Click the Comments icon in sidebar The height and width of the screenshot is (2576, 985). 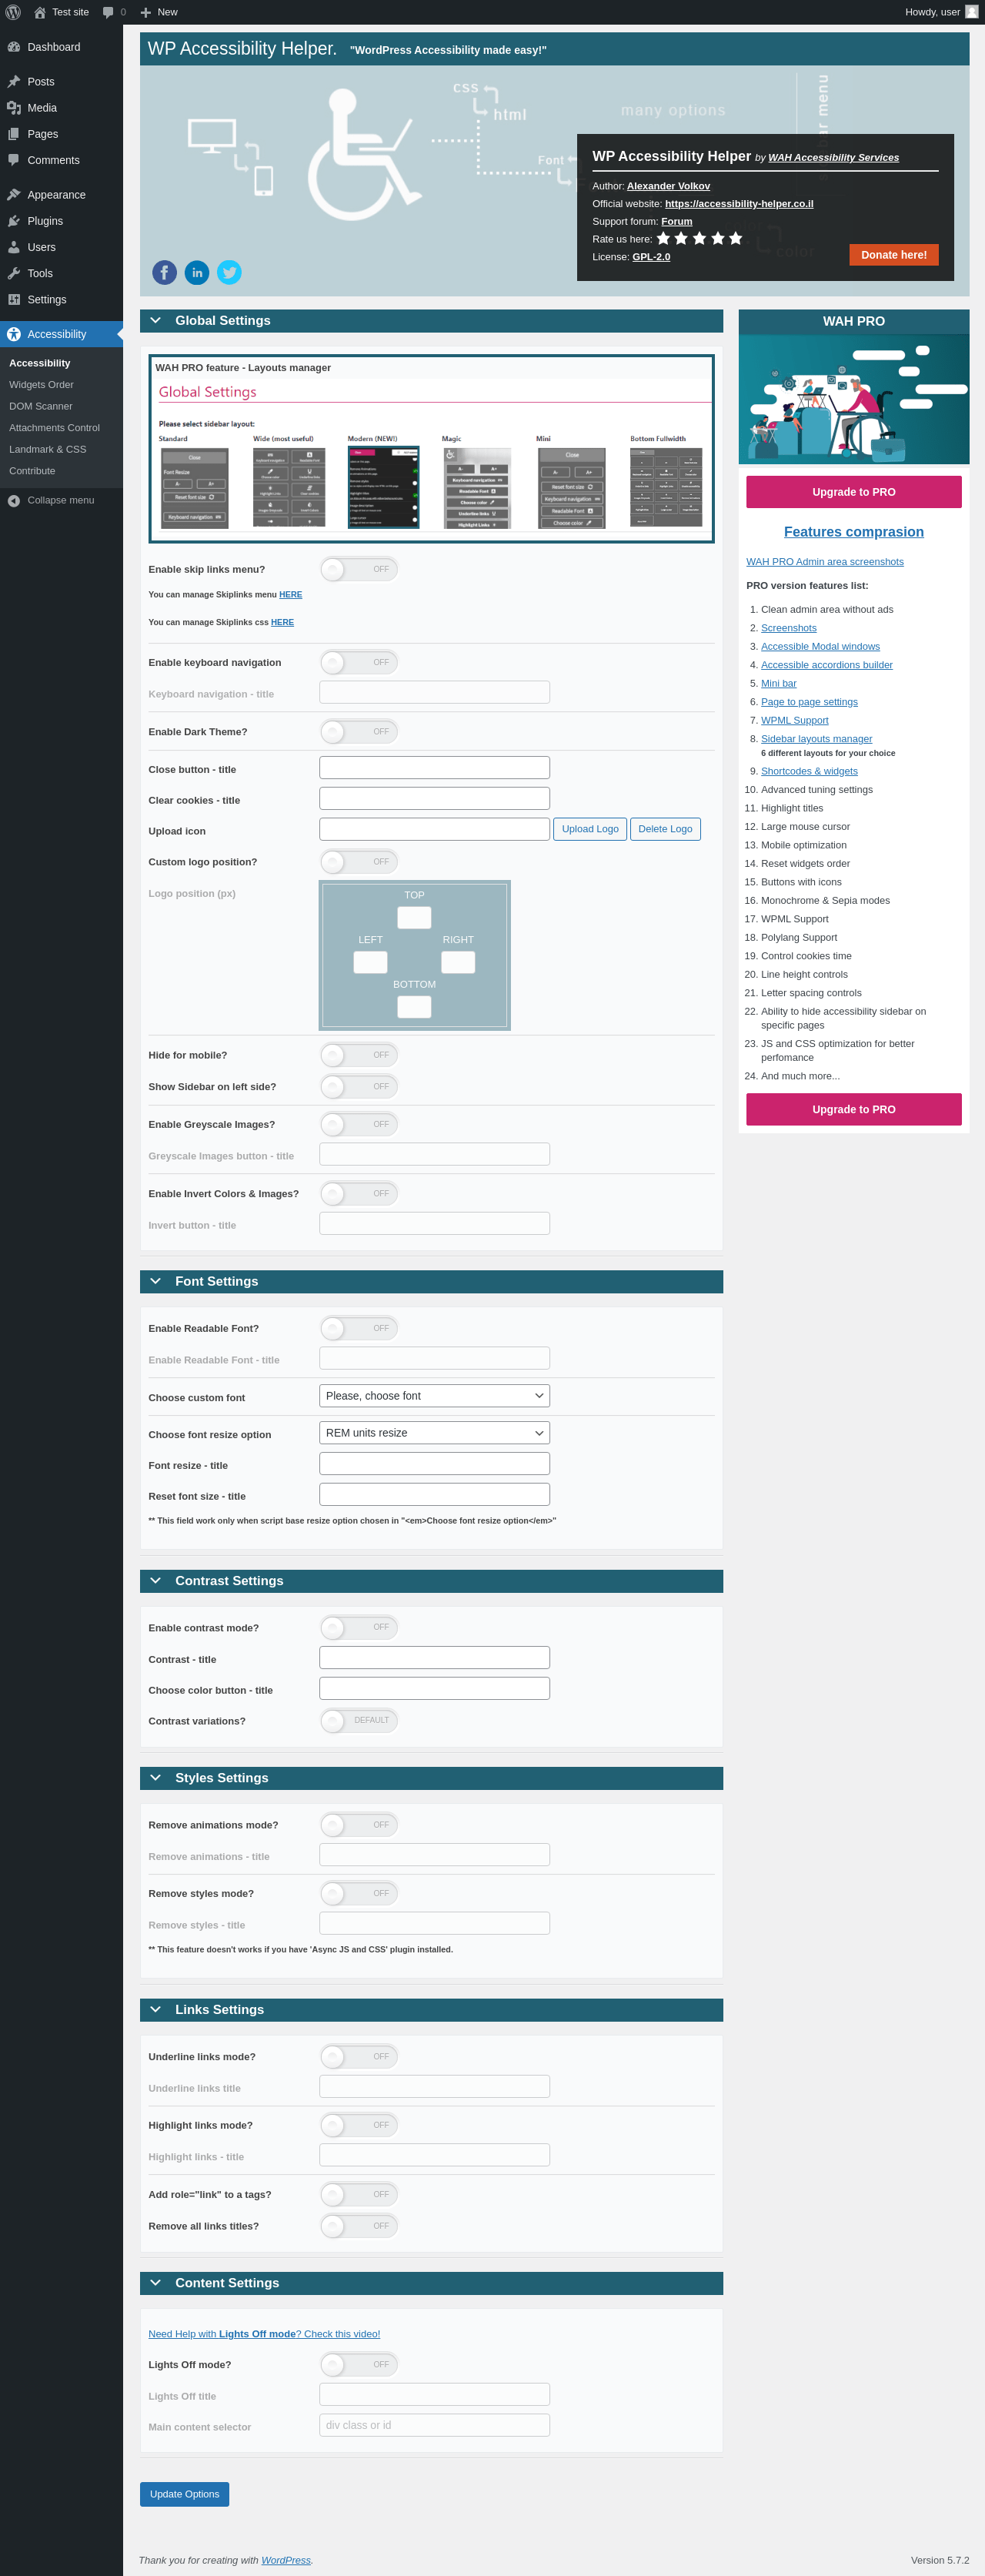[14, 160]
